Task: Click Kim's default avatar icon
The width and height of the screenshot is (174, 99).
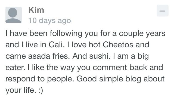Action: pos(14,15)
